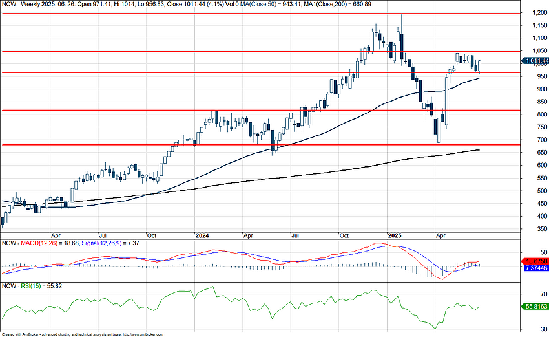Click the 600 price axis label
The width and height of the screenshot is (549, 337).
[x=542, y=166]
